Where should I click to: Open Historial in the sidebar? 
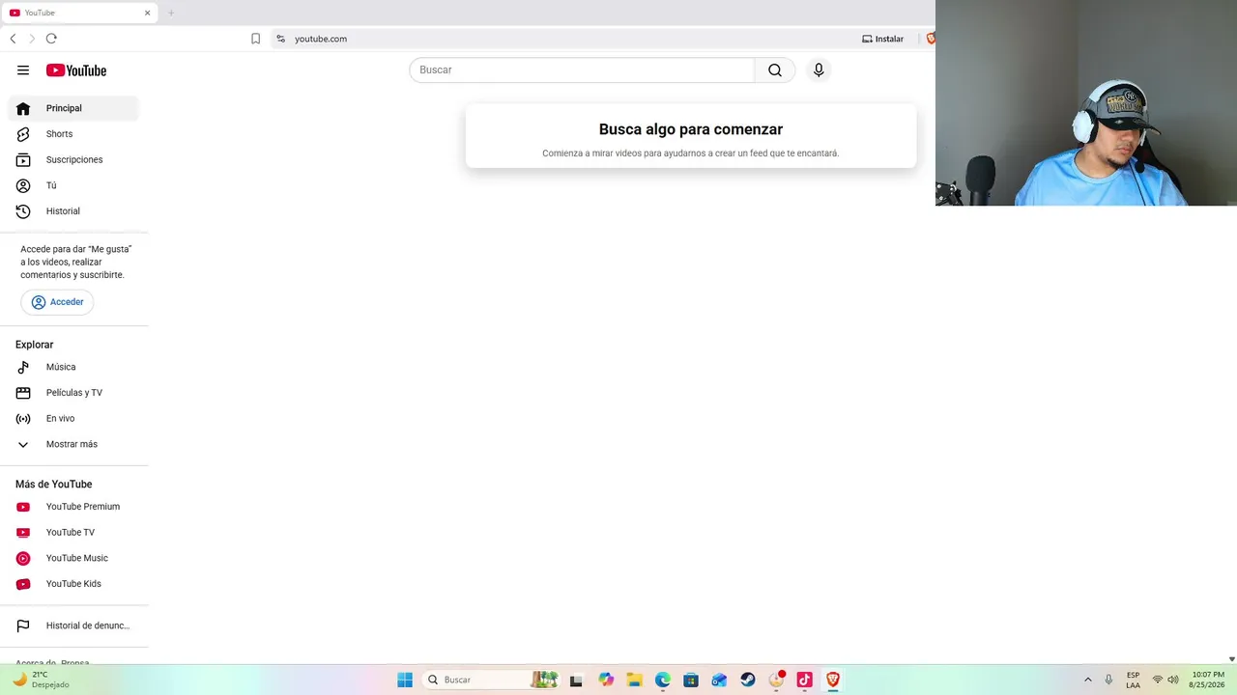(x=74, y=211)
